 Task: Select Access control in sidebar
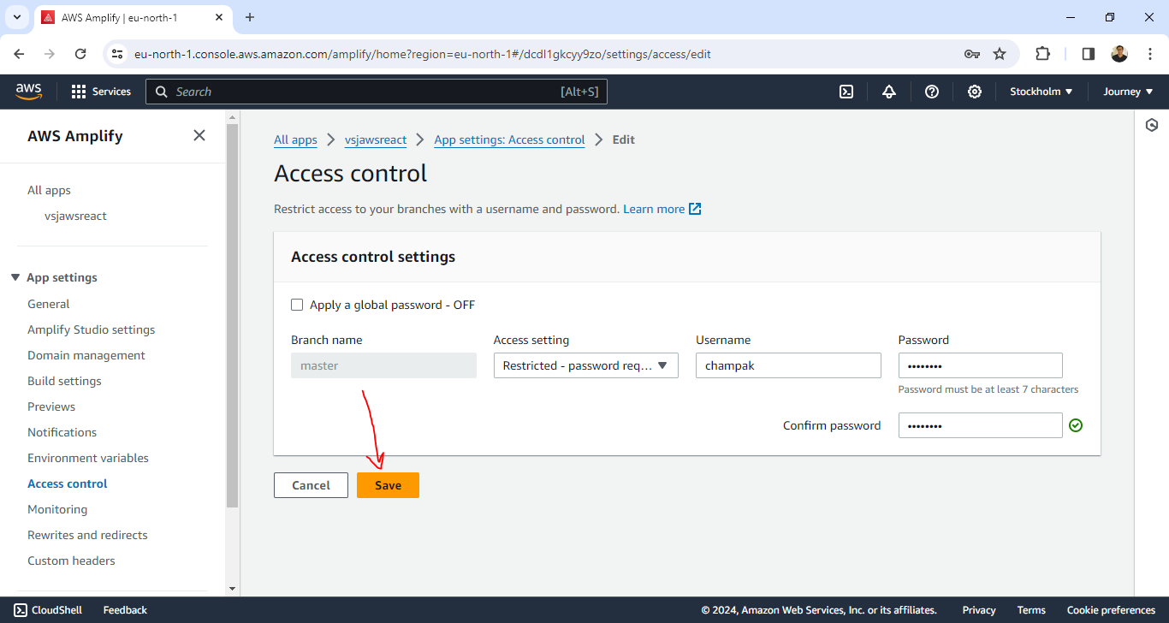[67, 484]
